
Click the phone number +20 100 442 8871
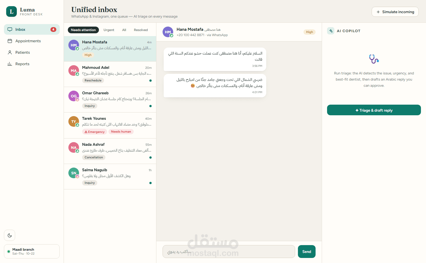[x=190, y=35]
